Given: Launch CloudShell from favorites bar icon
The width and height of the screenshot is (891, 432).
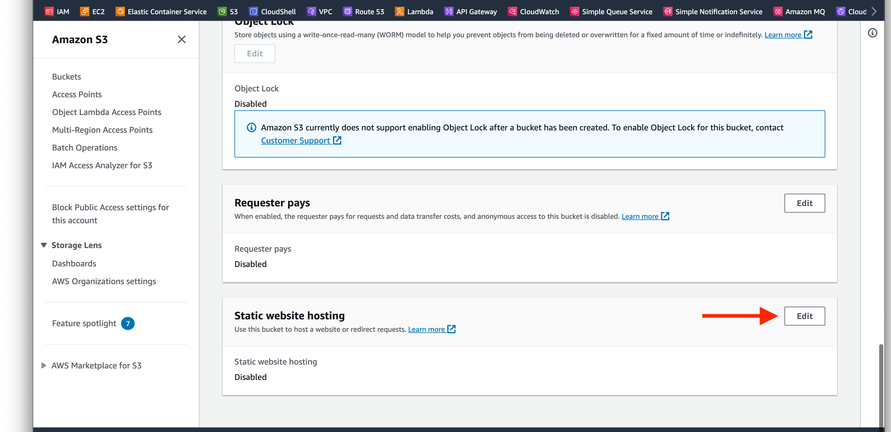Looking at the screenshot, I should [253, 12].
